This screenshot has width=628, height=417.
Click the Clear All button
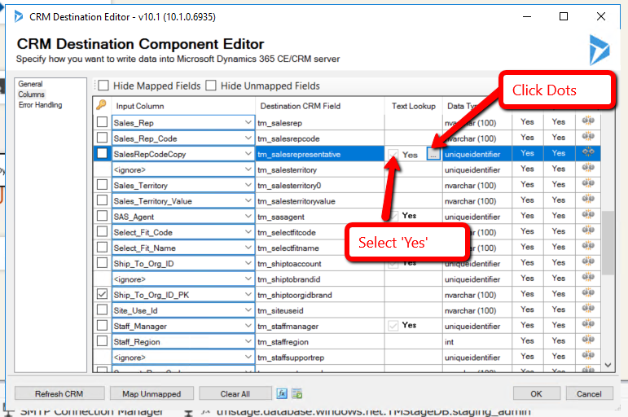[x=235, y=393]
